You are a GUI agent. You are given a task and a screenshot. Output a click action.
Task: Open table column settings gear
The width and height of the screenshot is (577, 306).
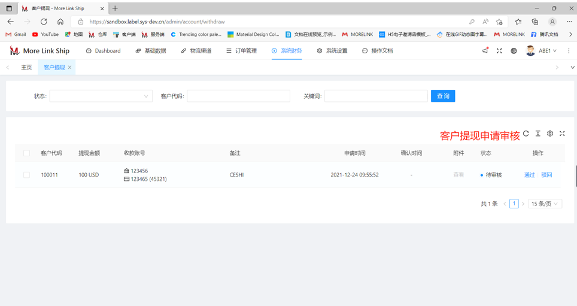click(x=550, y=134)
